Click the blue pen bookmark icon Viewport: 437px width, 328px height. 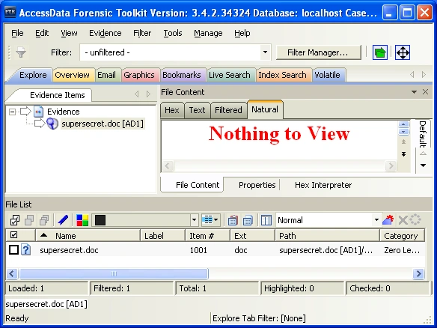(63, 220)
